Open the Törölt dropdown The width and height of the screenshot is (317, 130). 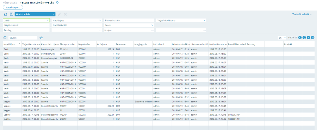click(x=129, y=25)
